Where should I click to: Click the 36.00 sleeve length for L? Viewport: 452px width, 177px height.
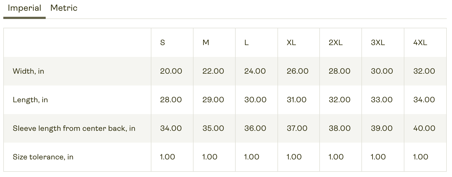[x=255, y=128]
